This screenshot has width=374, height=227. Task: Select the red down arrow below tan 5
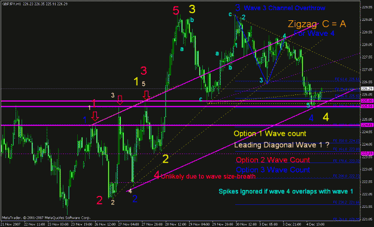[x=146, y=95]
